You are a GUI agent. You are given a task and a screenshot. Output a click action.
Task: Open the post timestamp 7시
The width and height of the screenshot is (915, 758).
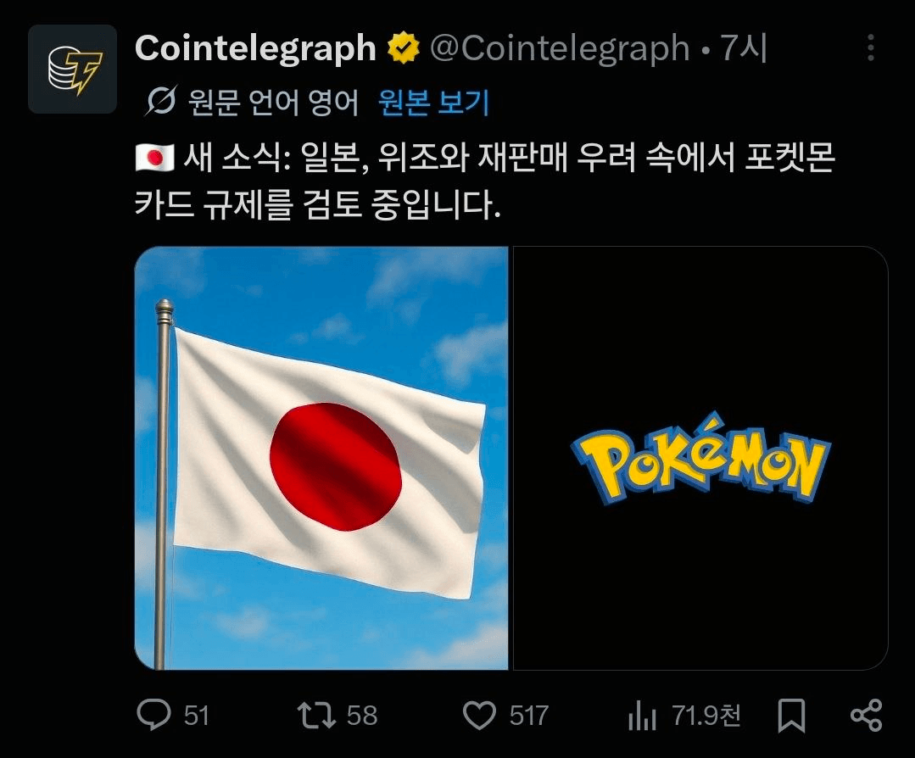(x=743, y=47)
